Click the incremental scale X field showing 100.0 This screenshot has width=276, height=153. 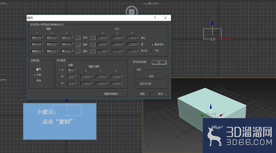pyautogui.click(x=36, y=51)
